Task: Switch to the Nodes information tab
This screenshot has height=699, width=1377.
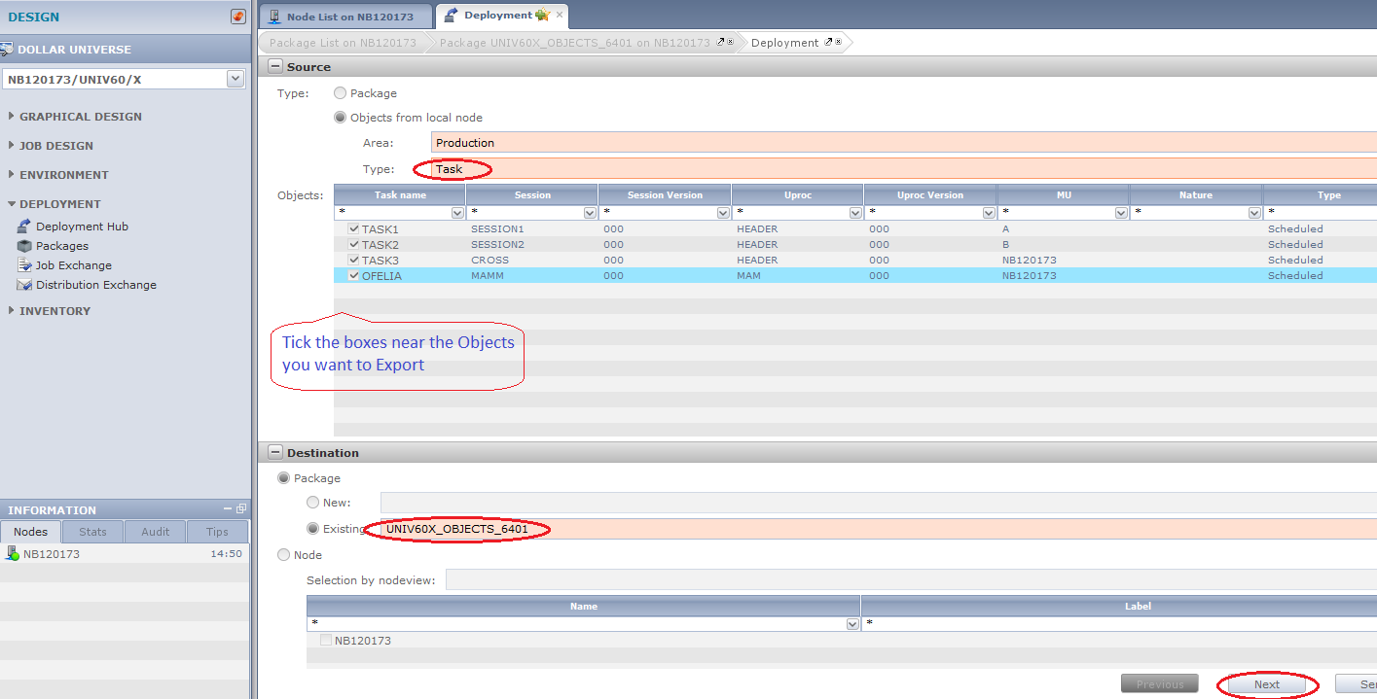Action: point(31,532)
